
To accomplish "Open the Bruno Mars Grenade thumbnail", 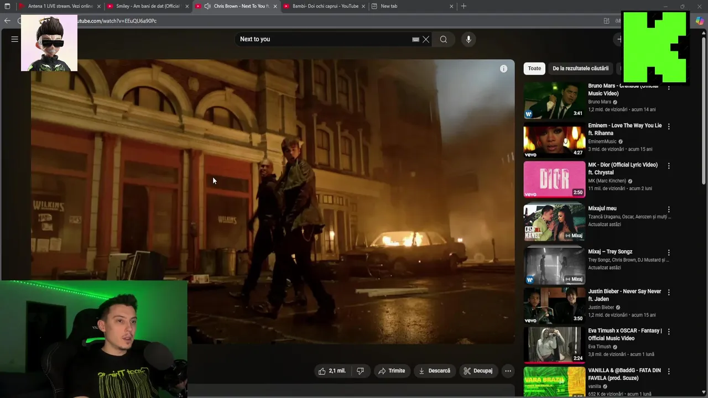I will (x=554, y=101).
